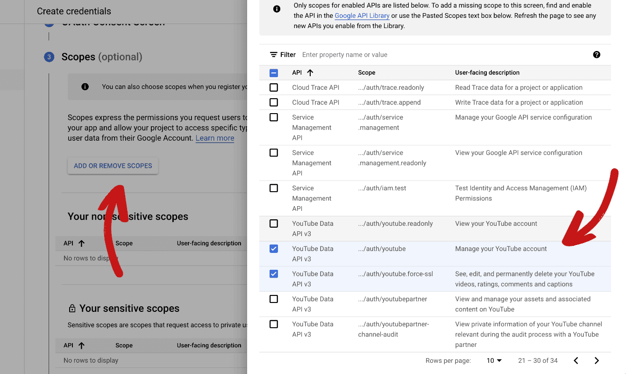Click the '21 – 30 of 34' pagination text
Screen dimensions: 626x374
click(x=538, y=360)
